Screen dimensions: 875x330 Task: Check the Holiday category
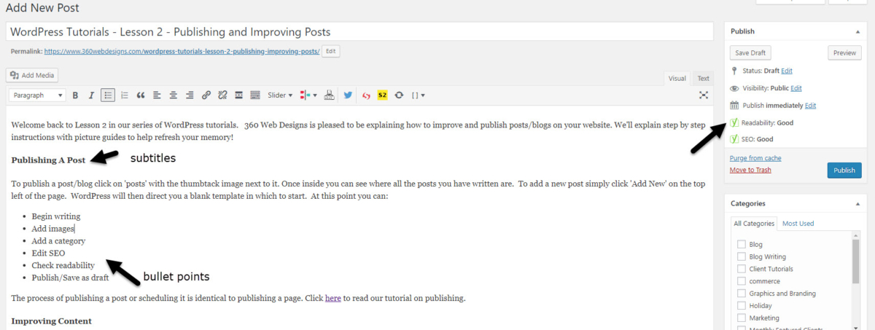(742, 306)
